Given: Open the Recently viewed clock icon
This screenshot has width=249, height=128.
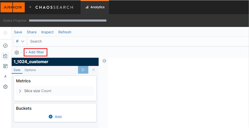Looking at the screenshot, I should click(x=5, y=33).
